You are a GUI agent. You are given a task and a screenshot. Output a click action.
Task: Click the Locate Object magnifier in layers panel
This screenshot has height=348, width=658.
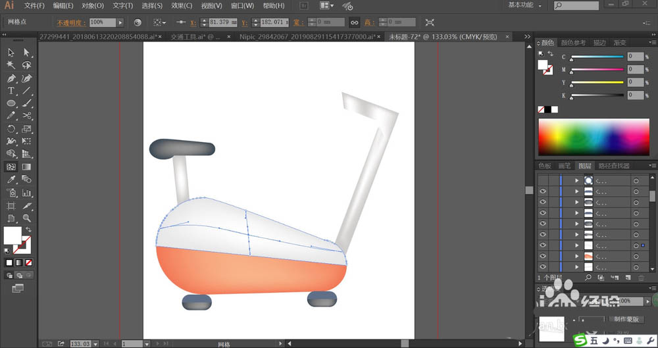coord(588,278)
